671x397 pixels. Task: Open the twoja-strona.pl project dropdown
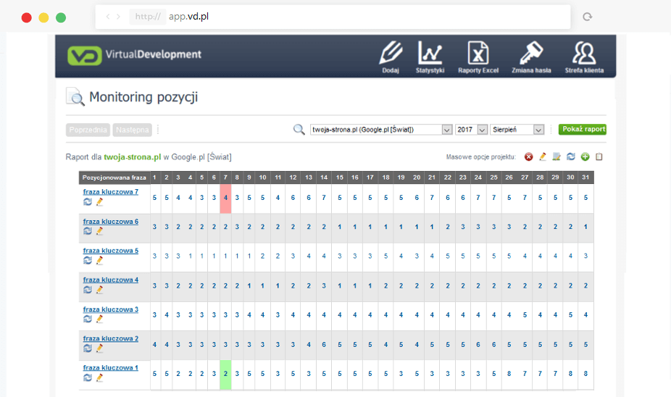point(381,129)
